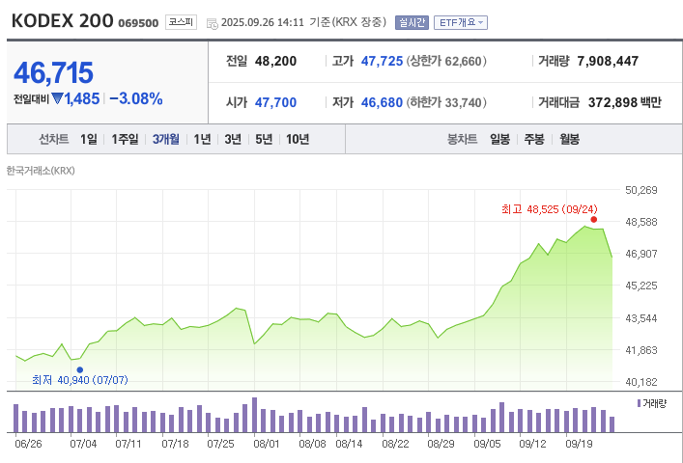Image resolution: width=683 pixels, height=463 pixels.
Task: Click the 코스피 market badge
Action: point(181,21)
